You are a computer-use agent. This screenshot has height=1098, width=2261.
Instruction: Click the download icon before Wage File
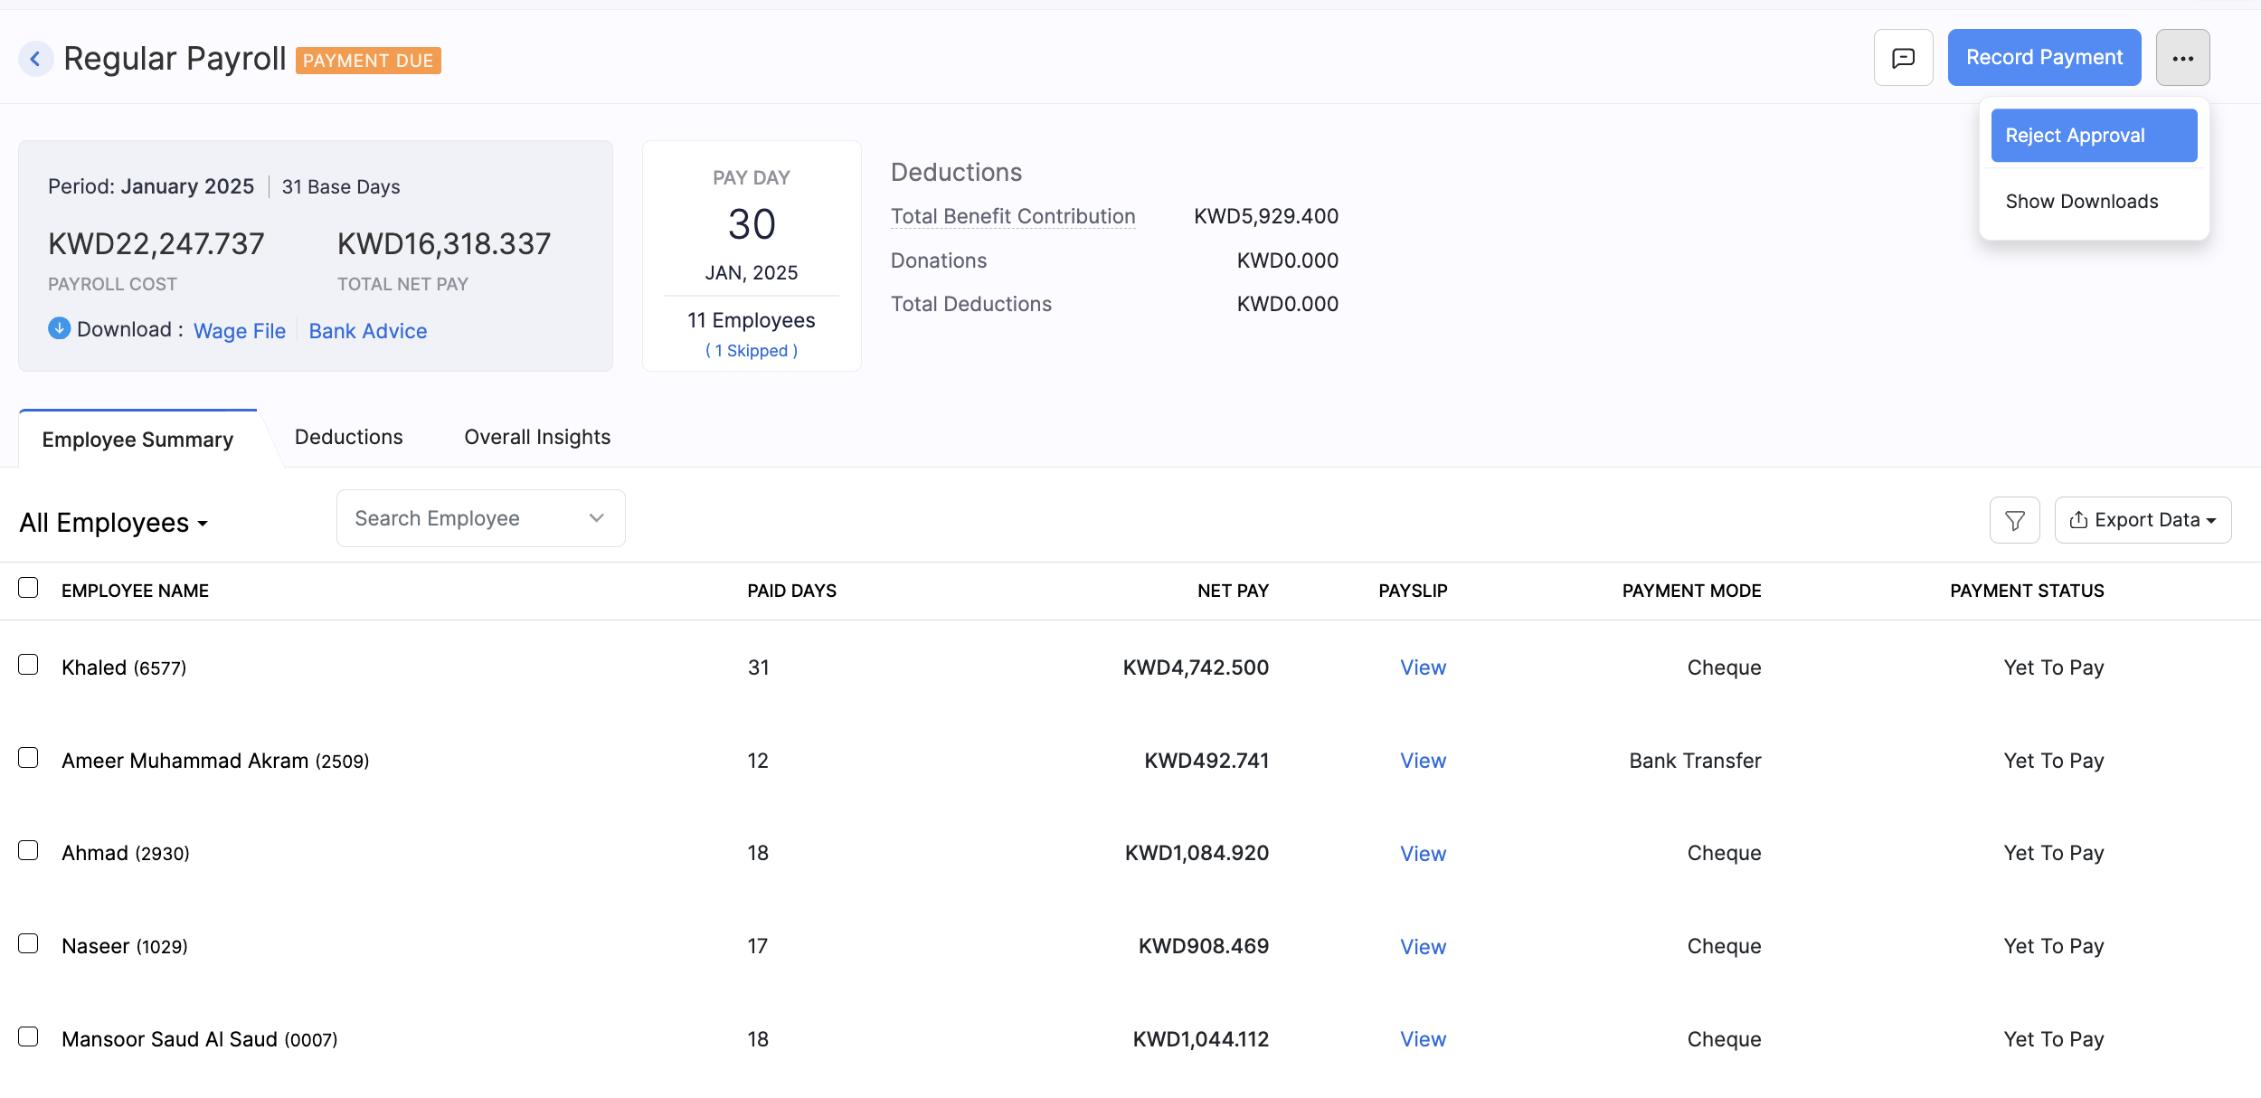click(59, 329)
